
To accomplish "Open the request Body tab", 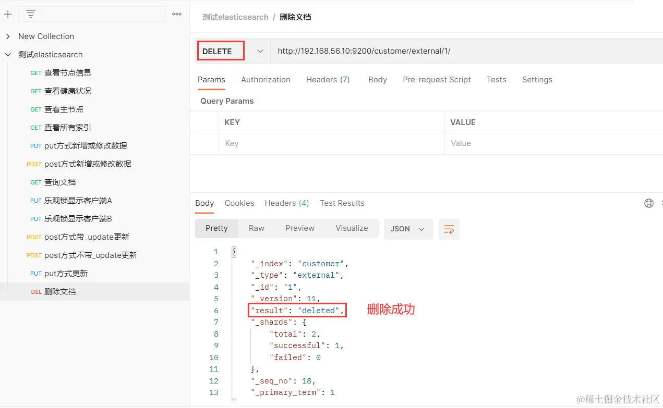I will 378,80.
